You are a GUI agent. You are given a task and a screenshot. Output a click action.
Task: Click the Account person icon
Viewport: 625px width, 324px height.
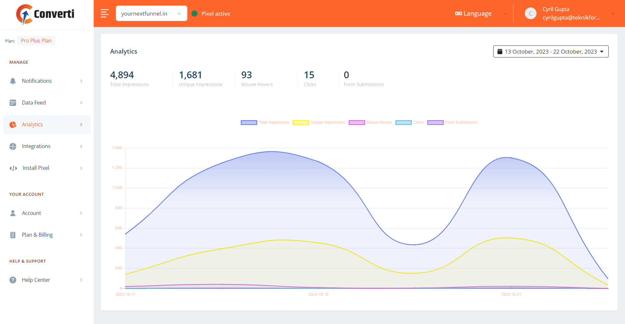pyautogui.click(x=13, y=213)
